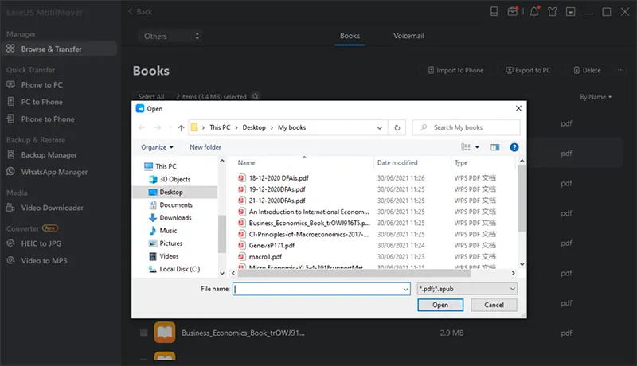Select file 18-12-2020 DFAis.pdf
The height and width of the screenshot is (366, 637).
(278, 178)
